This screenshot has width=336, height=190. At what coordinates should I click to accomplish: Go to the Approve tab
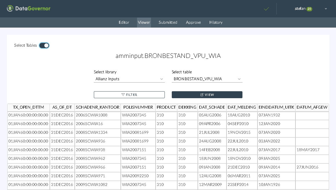(x=193, y=23)
